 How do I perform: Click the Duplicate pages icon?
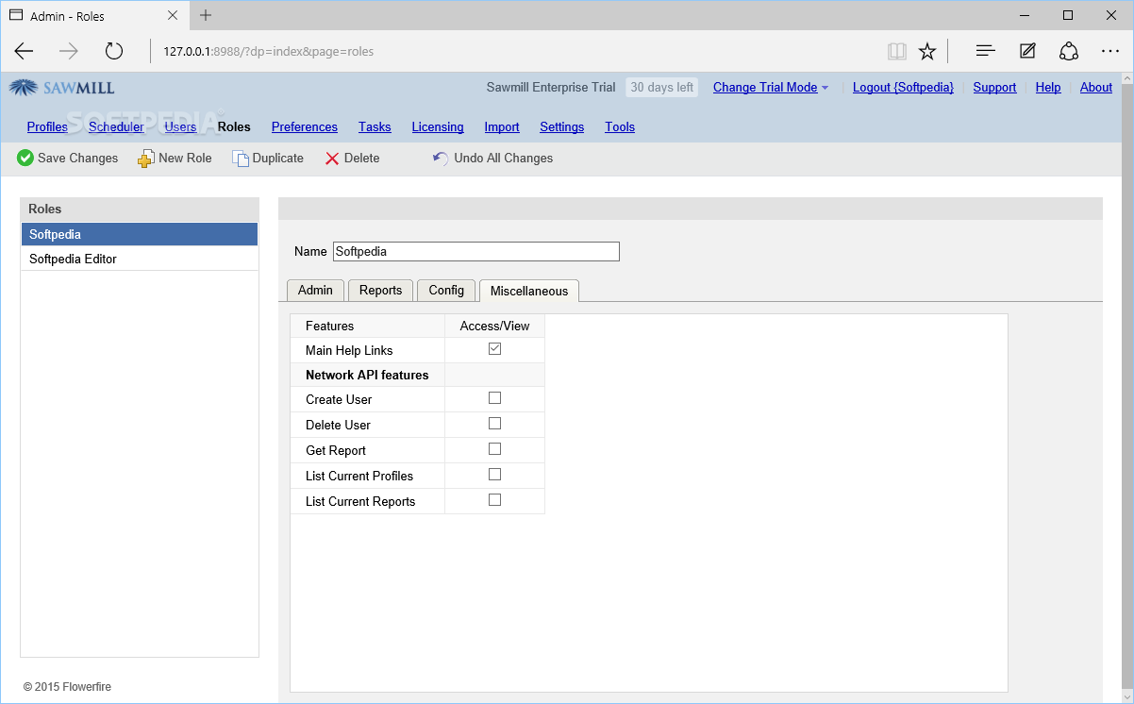tap(241, 159)
